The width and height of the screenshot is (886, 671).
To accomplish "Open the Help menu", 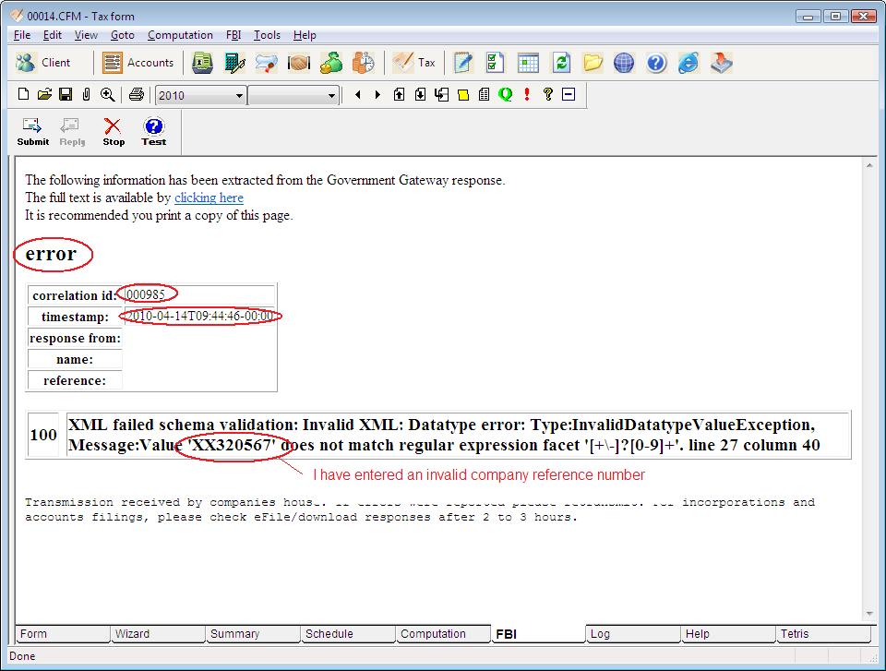I will 305,35.
